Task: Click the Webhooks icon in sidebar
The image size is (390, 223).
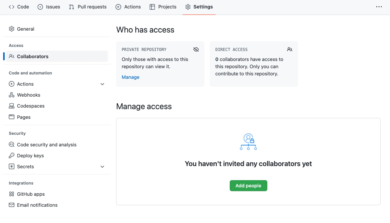Action: [x=12, y=95]
